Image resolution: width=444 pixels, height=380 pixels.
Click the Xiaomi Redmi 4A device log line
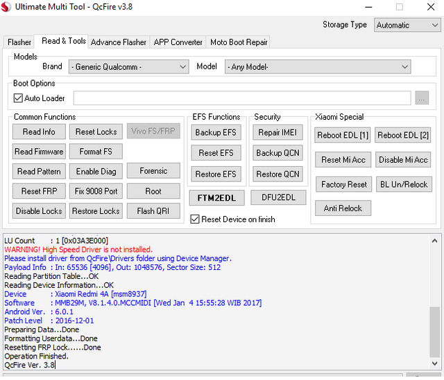click(76, 294)
